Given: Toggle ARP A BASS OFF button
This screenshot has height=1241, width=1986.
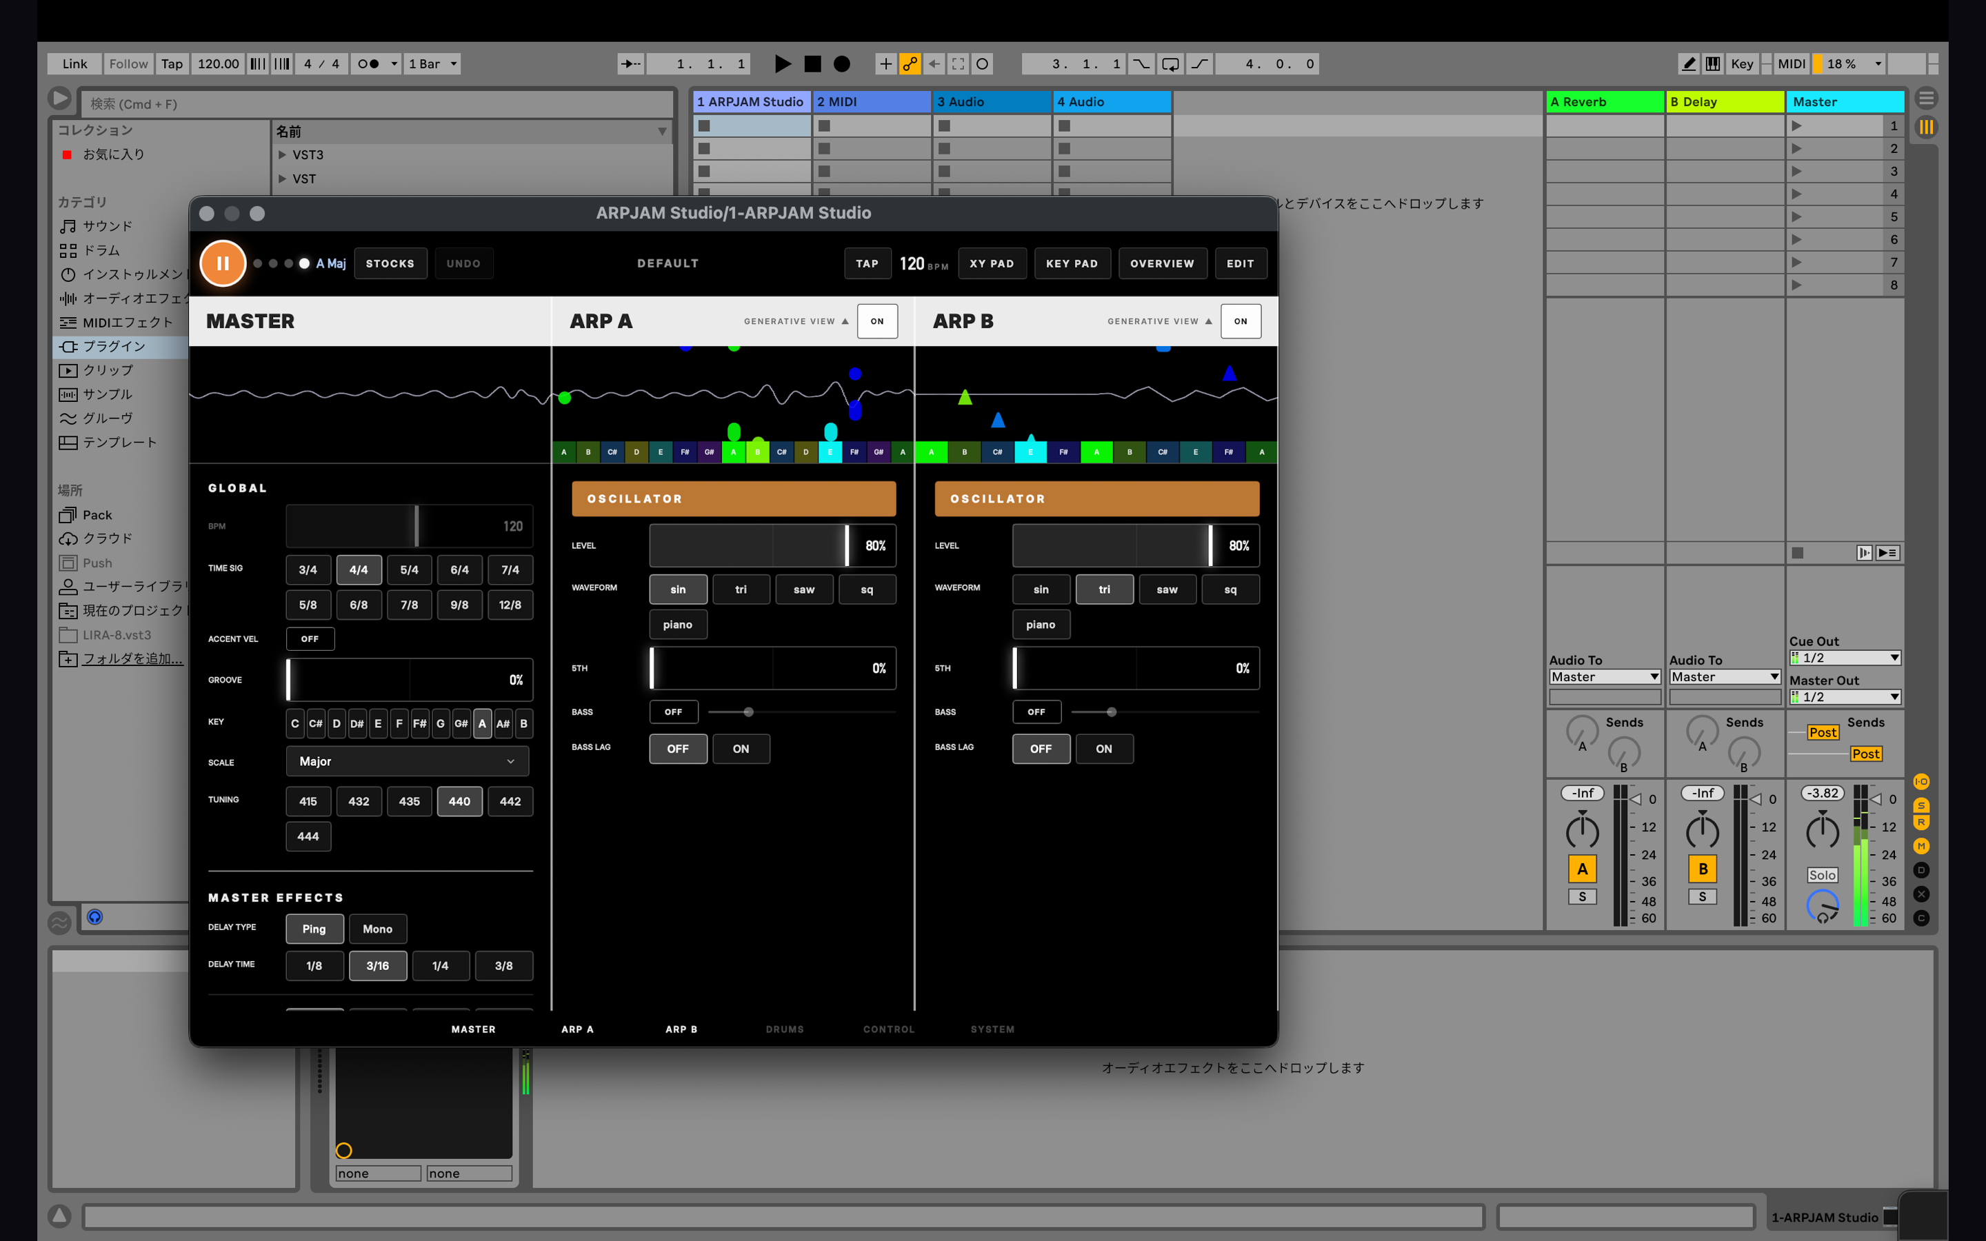Looking at the screenshot, I should (x=674, y=712).
